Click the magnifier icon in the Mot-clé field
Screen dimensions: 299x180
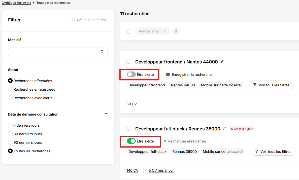coord(102,52)
